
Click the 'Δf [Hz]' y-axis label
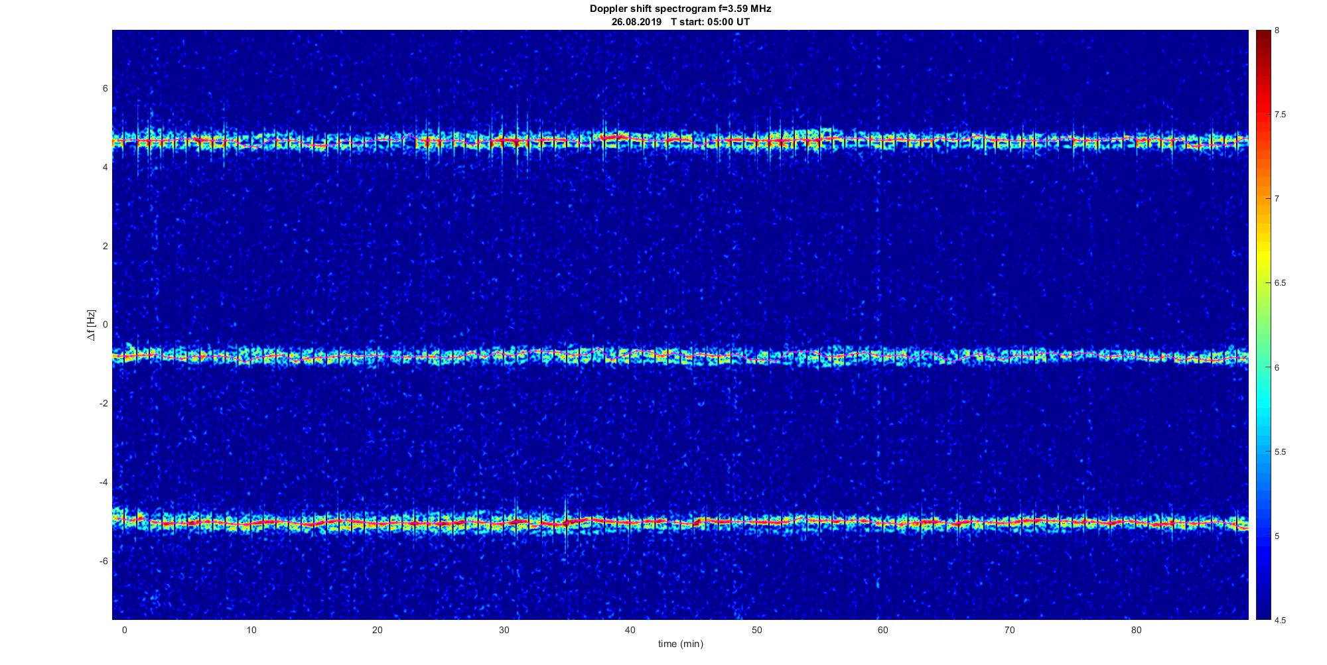click(x=92, y=325)
